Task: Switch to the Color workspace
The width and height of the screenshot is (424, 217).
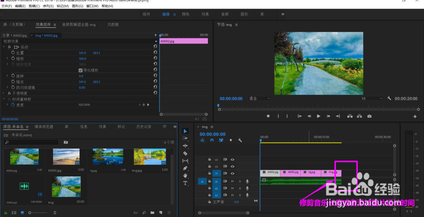Action: coord(186,14)
